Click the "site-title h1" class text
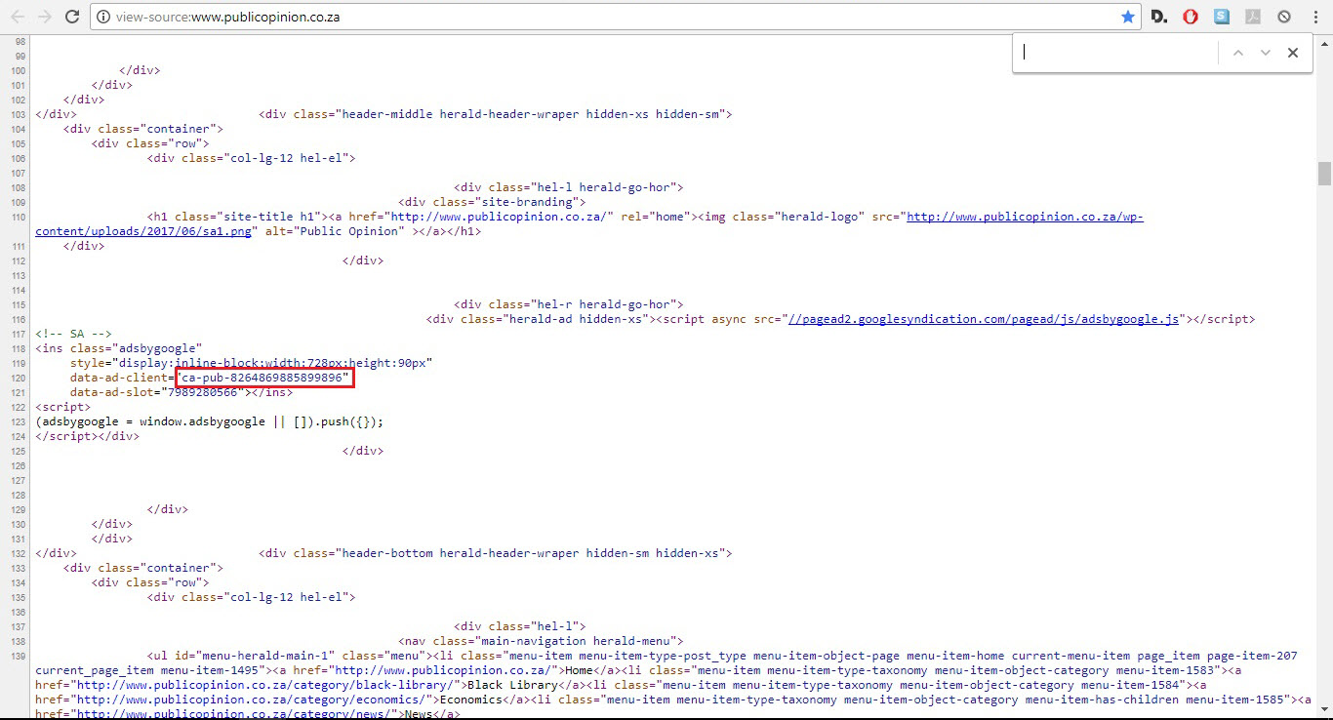Image resolution: width=1333 pixels, height=720 pixels. pyautogui.click(x=269, y=217)
